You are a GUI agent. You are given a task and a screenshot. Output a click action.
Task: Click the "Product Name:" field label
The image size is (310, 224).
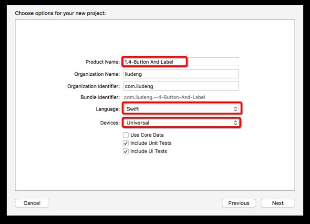pyautogui.click(x=103, y=62)
